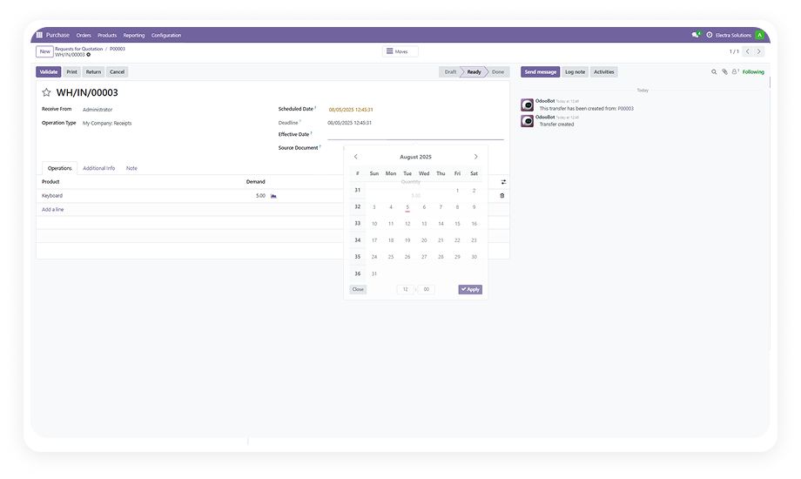The width and height of the screenshot is (801, 479).
Task: Toggle Following status
Action: pos(753,72)
